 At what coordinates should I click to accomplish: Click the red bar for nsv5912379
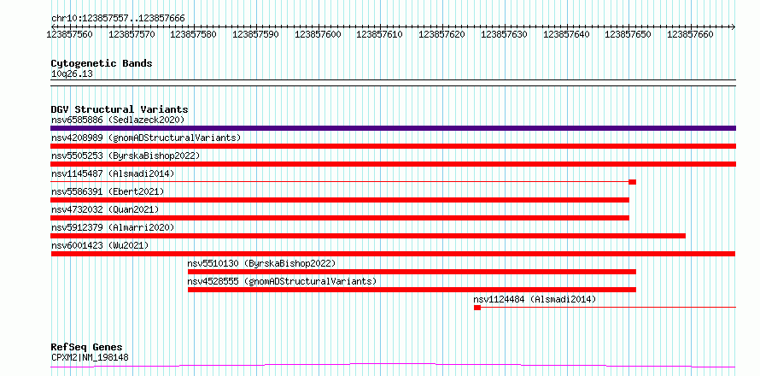point(368,236)
